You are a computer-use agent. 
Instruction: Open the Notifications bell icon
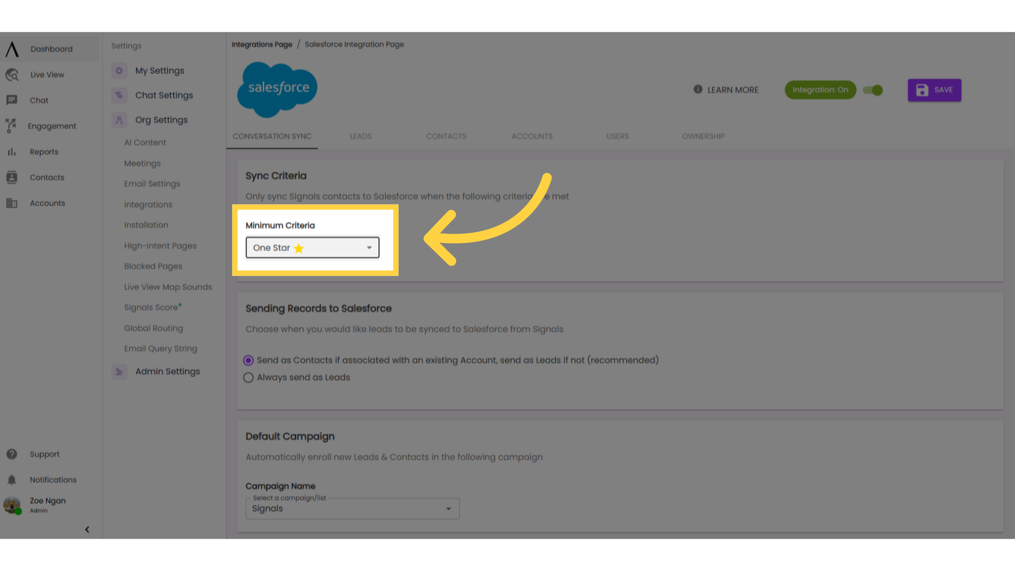point(12,480)
